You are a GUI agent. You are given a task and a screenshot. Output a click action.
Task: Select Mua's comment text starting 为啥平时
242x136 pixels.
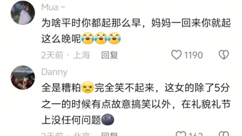tap(136, 31)
